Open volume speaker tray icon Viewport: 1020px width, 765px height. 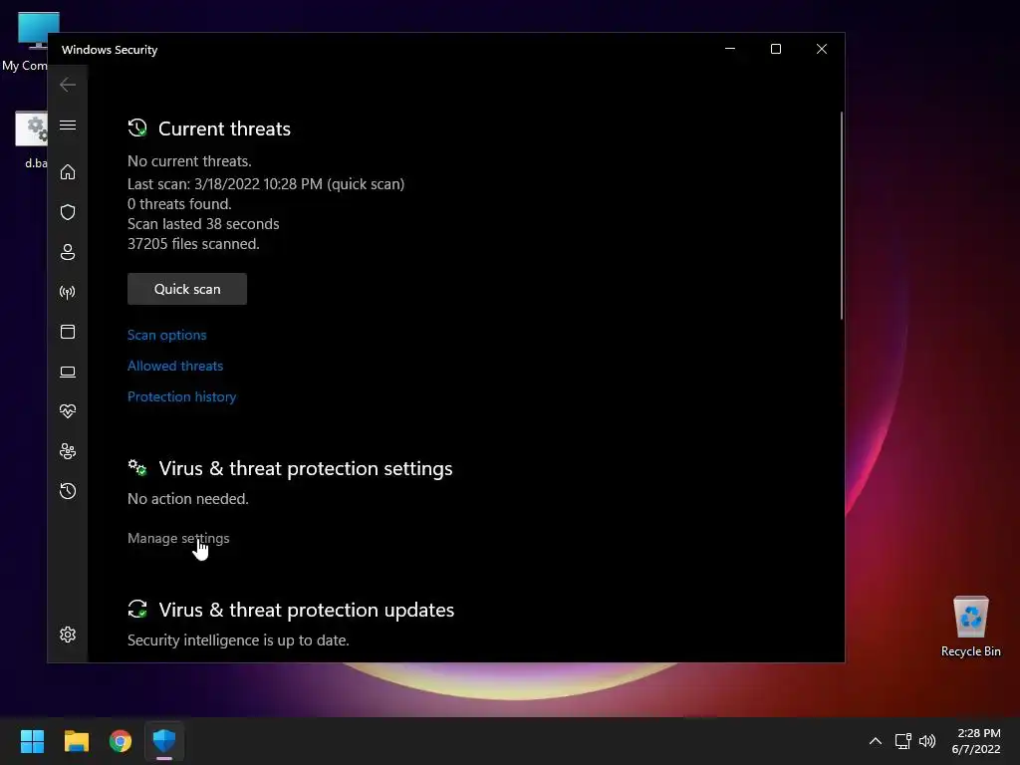tap(927, 741)
